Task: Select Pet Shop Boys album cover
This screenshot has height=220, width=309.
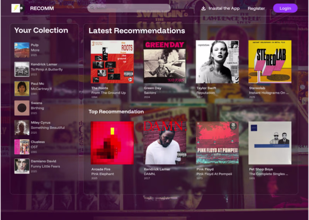Action: (270, 143)
